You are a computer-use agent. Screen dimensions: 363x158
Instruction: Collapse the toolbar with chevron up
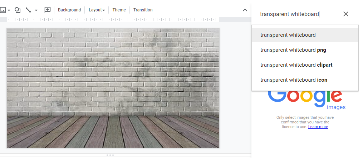(245, 10)
